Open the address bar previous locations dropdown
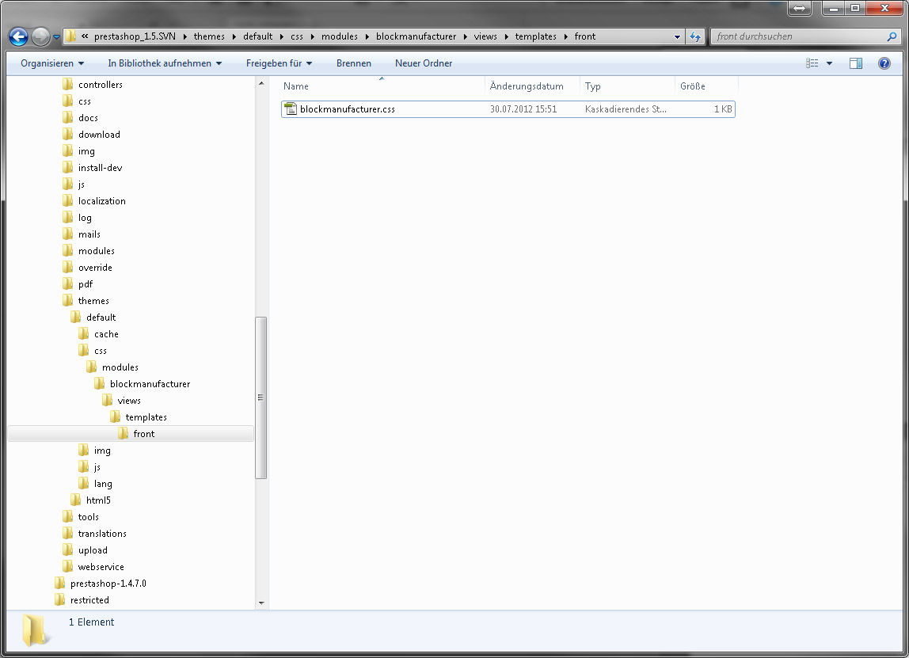This screenshot has width=909, height=658. (677, 36)
